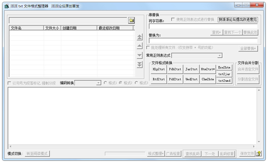Click the 替换此处 button

pos(250,32)
